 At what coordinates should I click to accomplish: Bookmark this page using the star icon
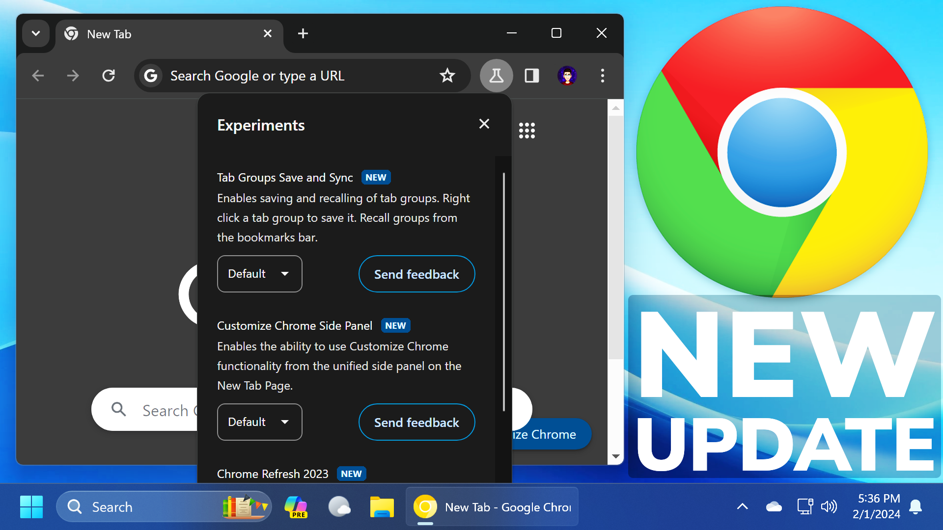[447, 76]
